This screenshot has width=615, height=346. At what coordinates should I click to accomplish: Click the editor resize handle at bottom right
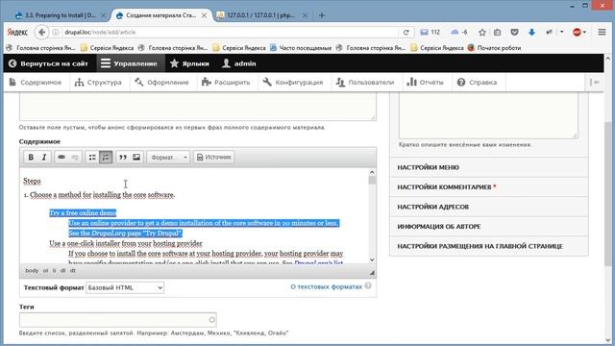372,272
